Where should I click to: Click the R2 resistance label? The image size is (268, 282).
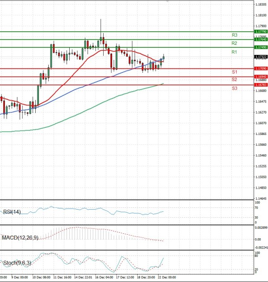pos(234,43)
